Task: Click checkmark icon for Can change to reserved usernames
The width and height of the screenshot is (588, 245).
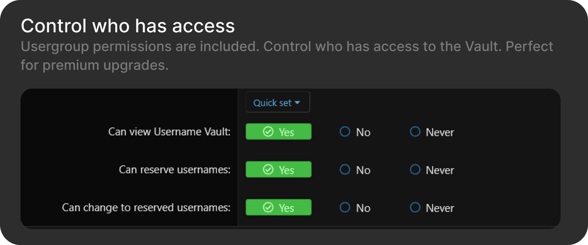Action: [268, 208]
